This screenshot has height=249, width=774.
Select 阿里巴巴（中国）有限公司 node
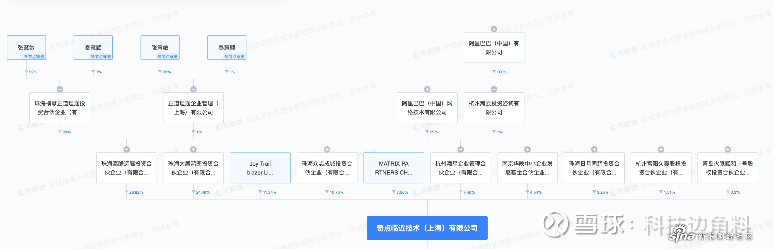click(494, 48)
